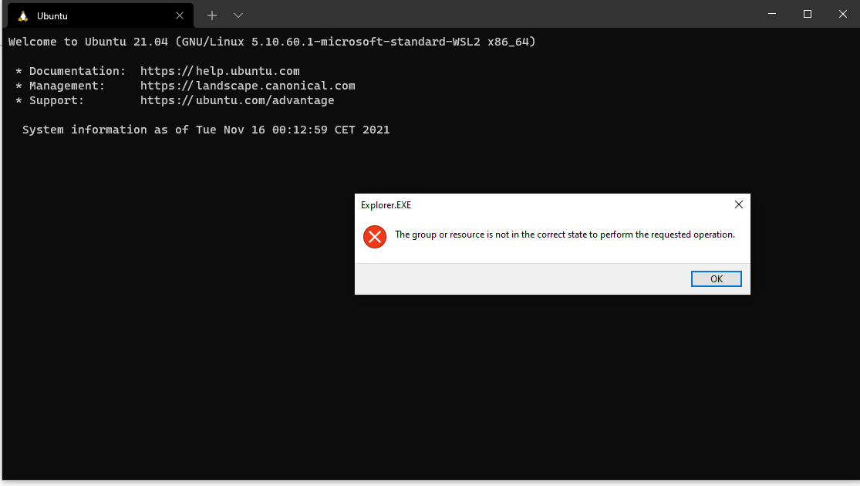Click the 'Welcome to Ubuntu 21.04' line
The width and height of the screenshot is (860, 486).
point(271,42)
